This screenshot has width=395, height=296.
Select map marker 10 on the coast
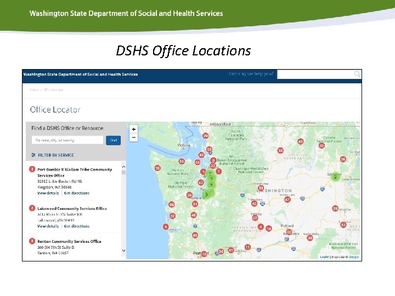tap(157, 168)
